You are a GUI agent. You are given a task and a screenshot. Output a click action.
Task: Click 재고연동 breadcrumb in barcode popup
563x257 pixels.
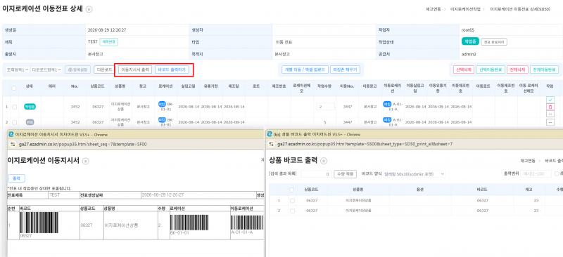528,162
